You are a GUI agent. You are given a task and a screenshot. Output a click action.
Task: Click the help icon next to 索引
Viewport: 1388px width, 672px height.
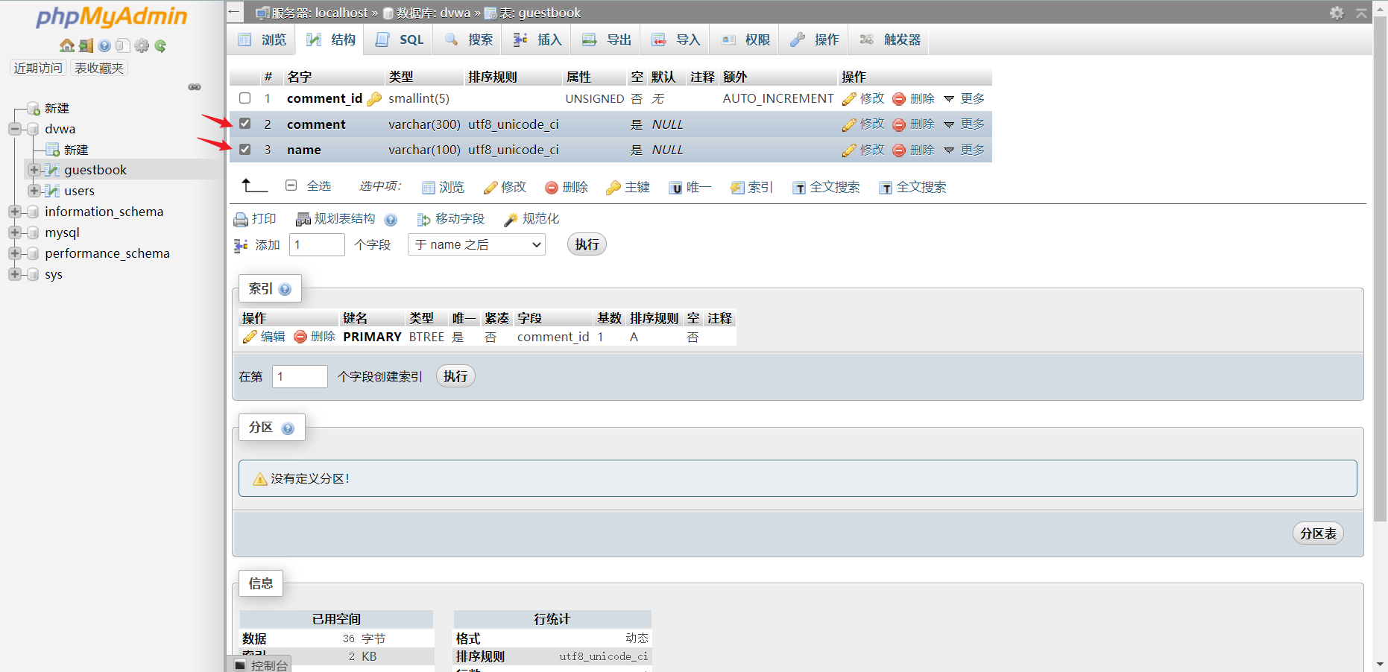tap(285, 289)
